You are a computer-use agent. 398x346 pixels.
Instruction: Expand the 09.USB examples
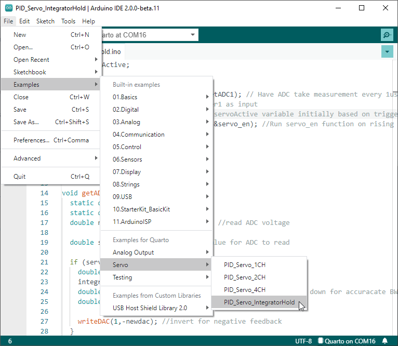156,196
